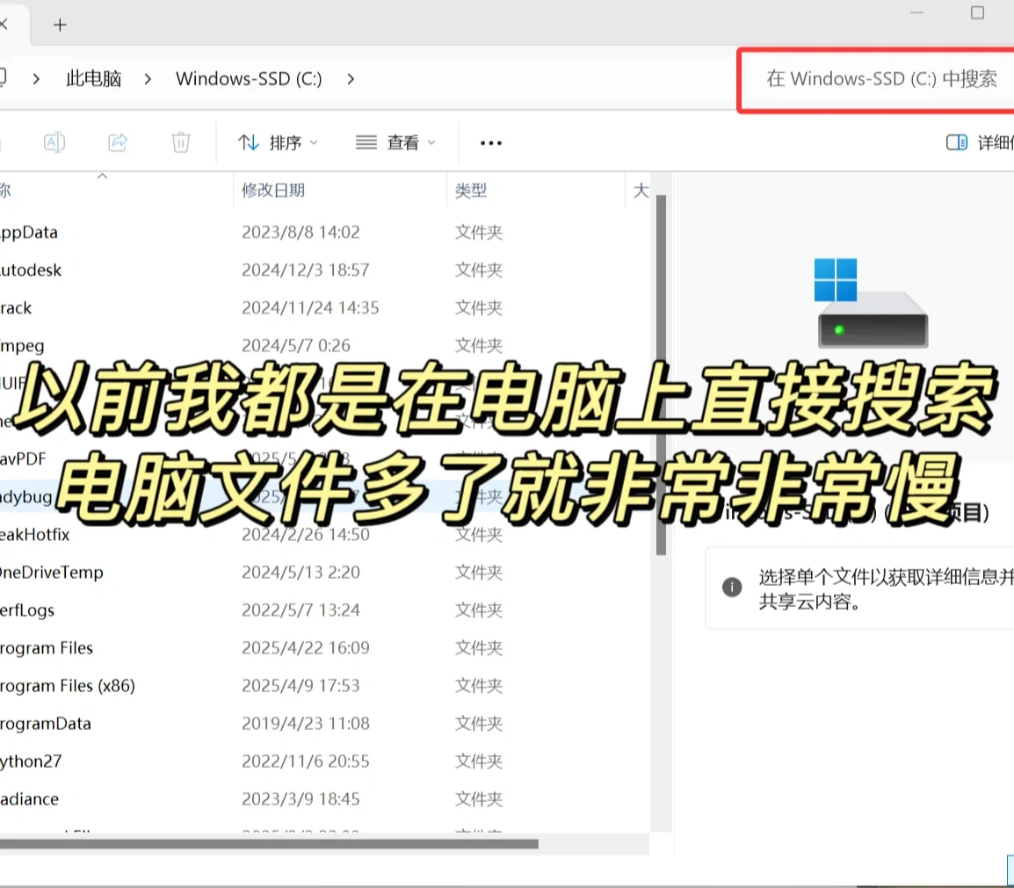The height and width of the screenshot is (888, 1014).
Task: Toggle the details pane on or off
Action: [975, 141]
